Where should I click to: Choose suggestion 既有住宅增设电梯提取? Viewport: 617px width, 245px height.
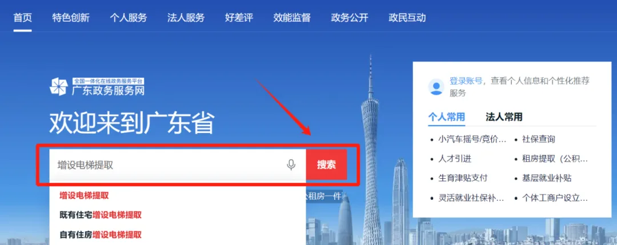[x=101, y=215]
